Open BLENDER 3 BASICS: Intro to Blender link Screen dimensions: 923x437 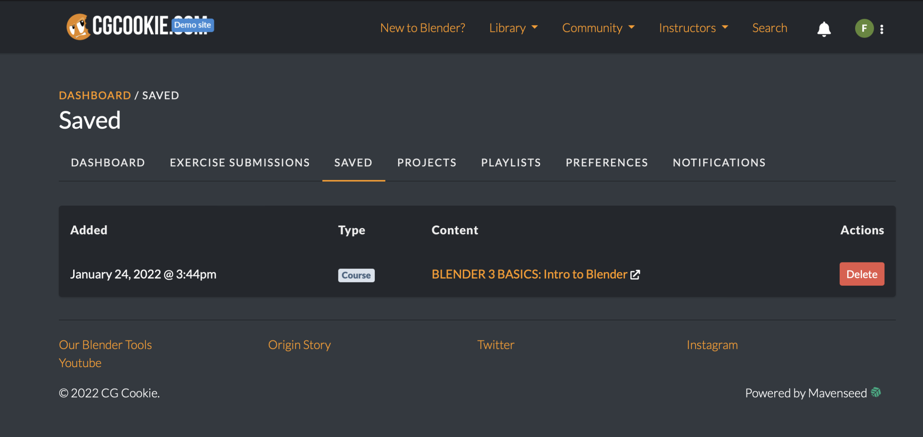[x=529, y=274]
